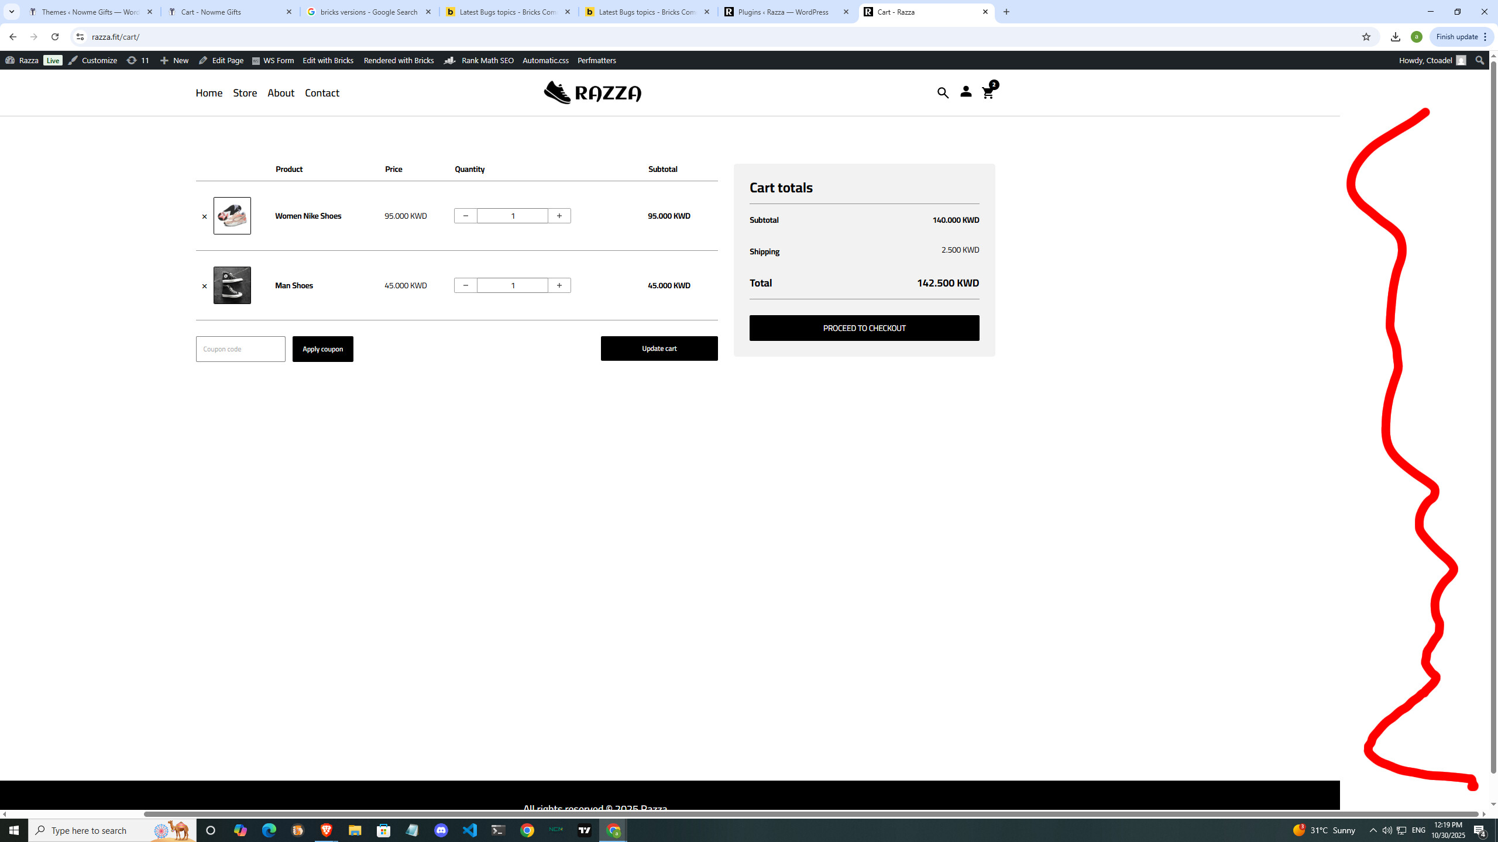
Task: Bookmark this page with star icon
Action: tap(1366, 37)
